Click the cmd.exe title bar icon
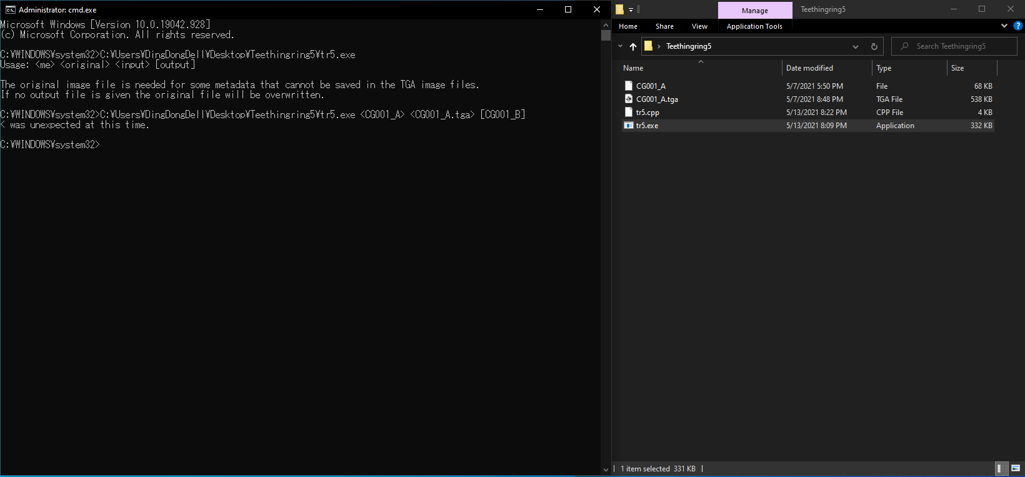 coord(11,9)
